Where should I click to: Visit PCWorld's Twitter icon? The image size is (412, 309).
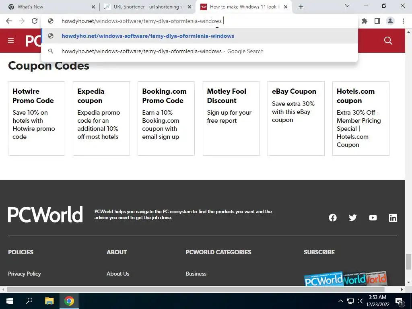tap(352, 218)
